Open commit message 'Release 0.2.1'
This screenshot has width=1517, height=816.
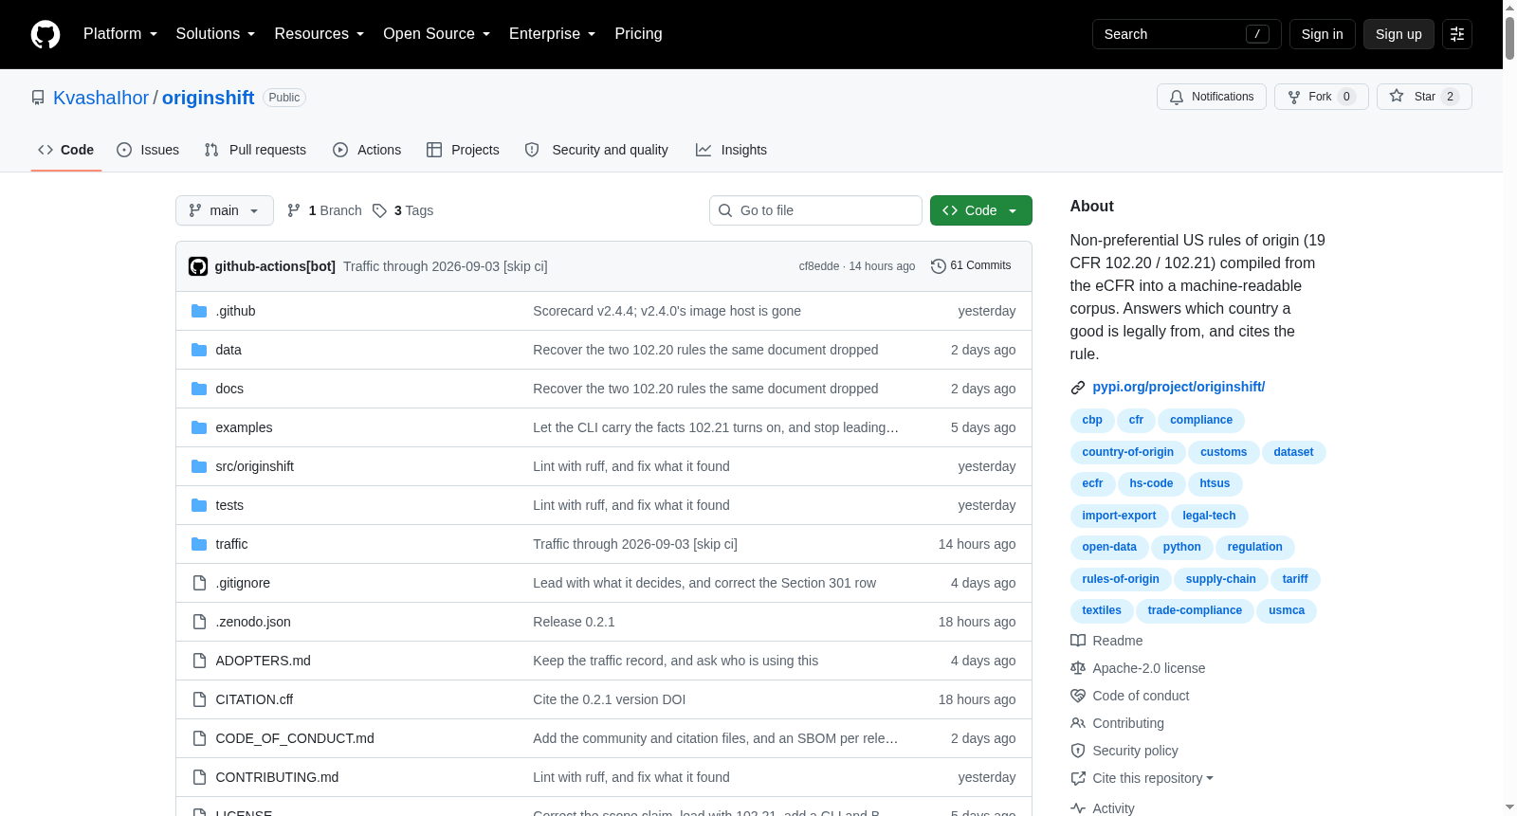(x=574, y=622)
